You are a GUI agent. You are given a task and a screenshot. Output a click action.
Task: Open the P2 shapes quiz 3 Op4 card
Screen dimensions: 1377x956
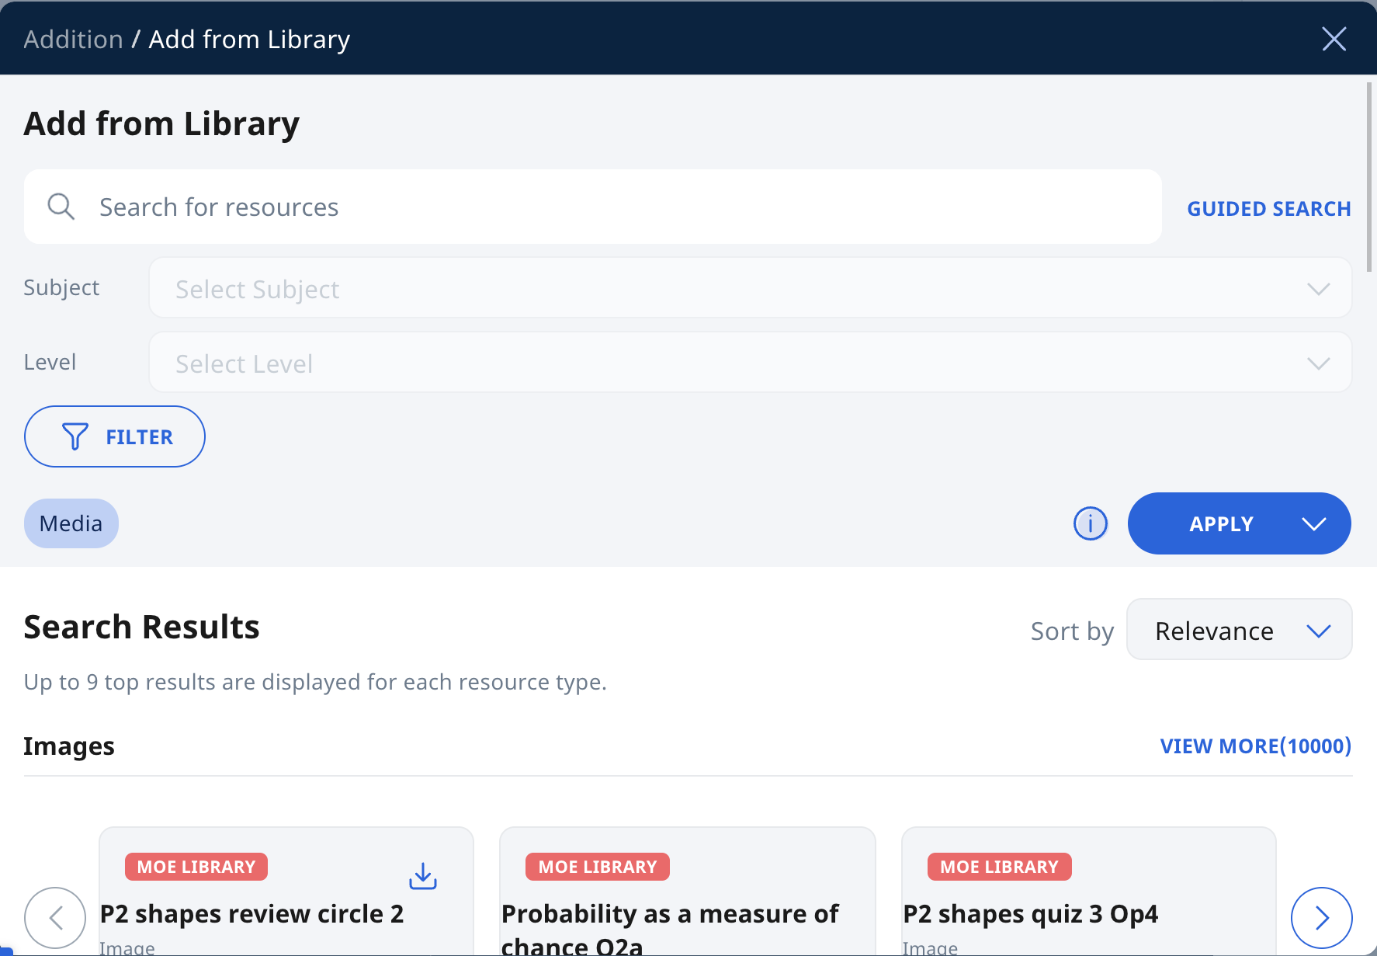click(1030, 914)
